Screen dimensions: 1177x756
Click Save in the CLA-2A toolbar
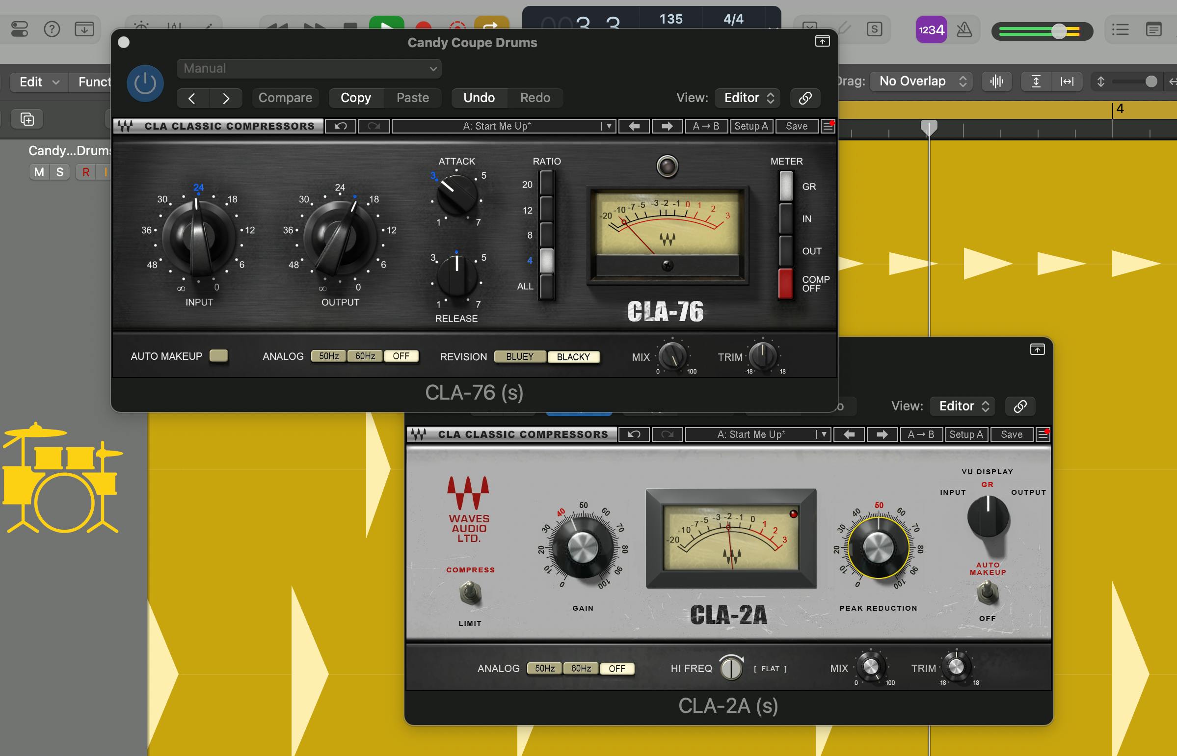click(x=1011, y=434)
